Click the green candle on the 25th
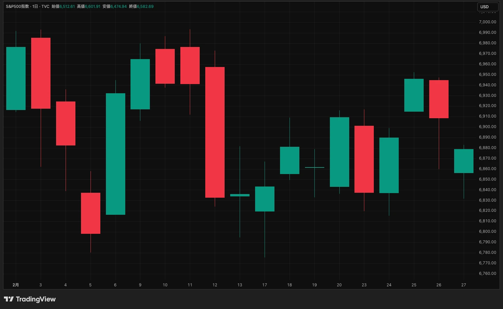The width and height of the screenshot is (503, 309). point(414,95)
